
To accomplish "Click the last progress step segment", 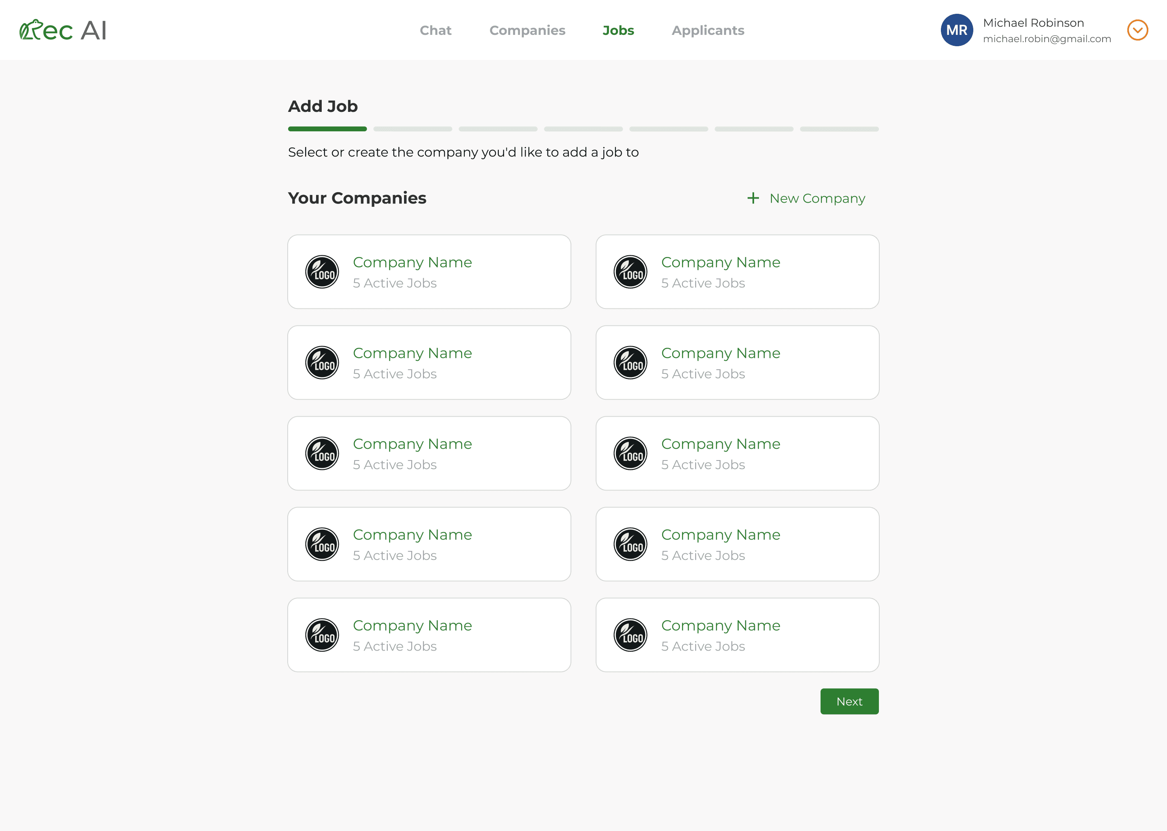I will click(x=839, y=129).
